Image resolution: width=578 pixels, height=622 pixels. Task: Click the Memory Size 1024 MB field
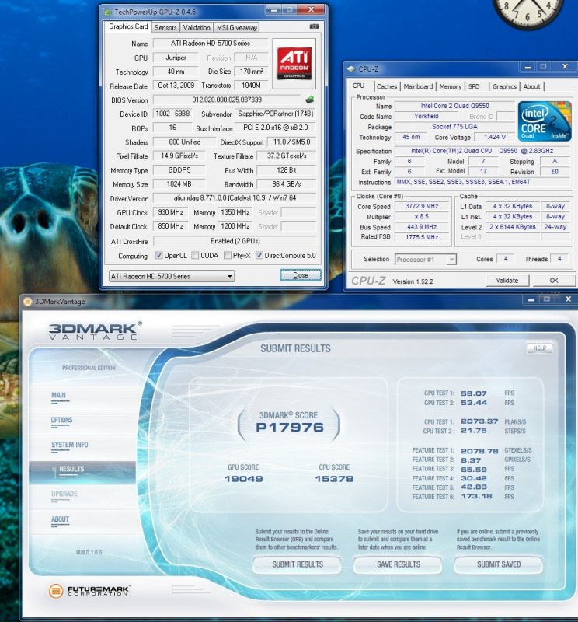click(x=179, y=184)
